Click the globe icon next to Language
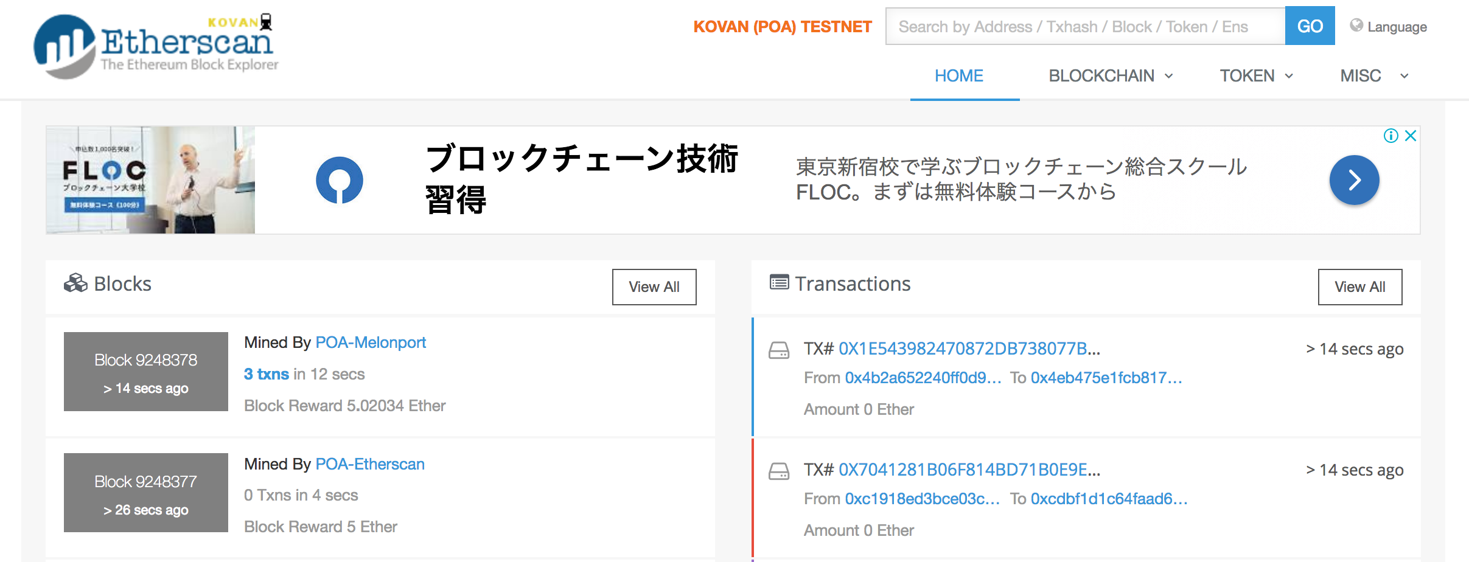The width and height of the screenshot is (1469, 562). [1356, 26]
